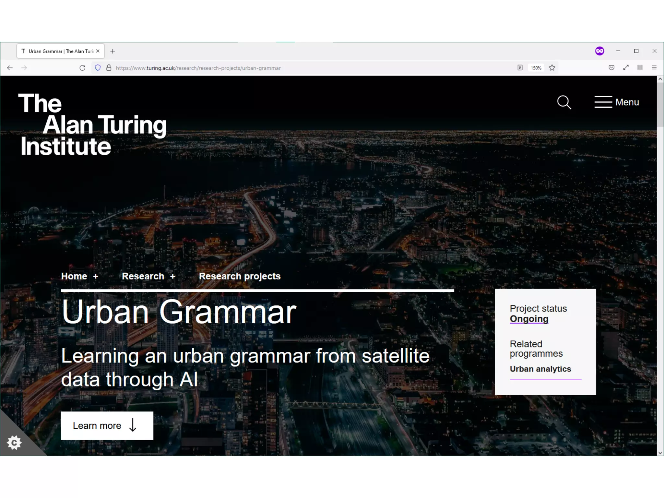This screenshot has width=664, height=498.
Task: Click the Save to Pocket icon
Action: pyautogui.click(x=611, y=68)
